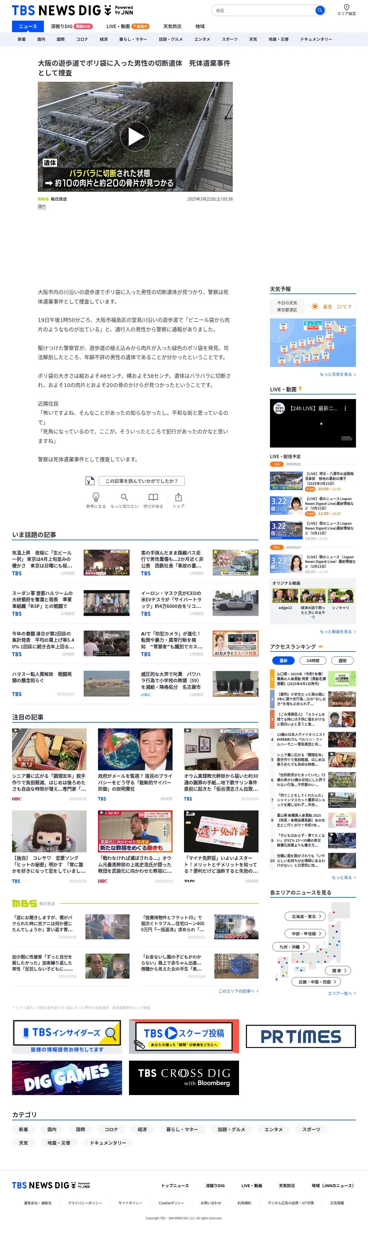Click sun weather icon in forecast box

(315, 307)
